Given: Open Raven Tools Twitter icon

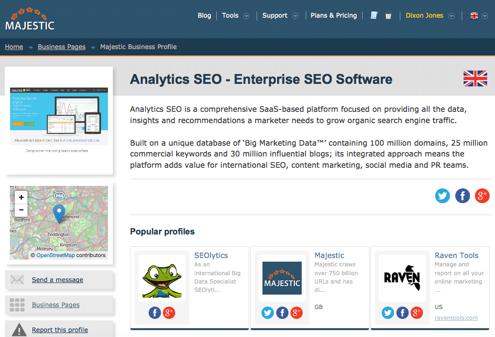Looking at the screenshot, I should coord(388,312).
